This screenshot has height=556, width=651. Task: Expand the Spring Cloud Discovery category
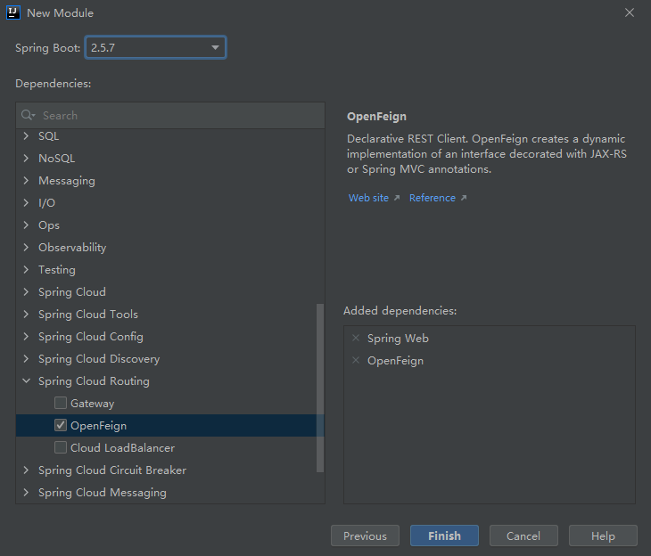[x=26, y=358]
